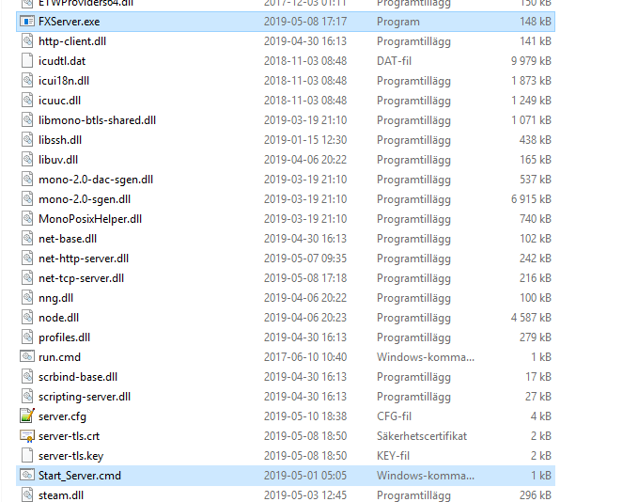Select the file name net-base.dll
This screenshot has width=638, height=502.
click(x=68, y=239)
